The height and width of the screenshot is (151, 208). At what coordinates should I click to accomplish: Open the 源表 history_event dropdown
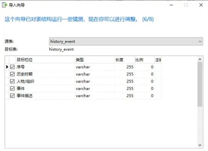(x=126, y=41)
